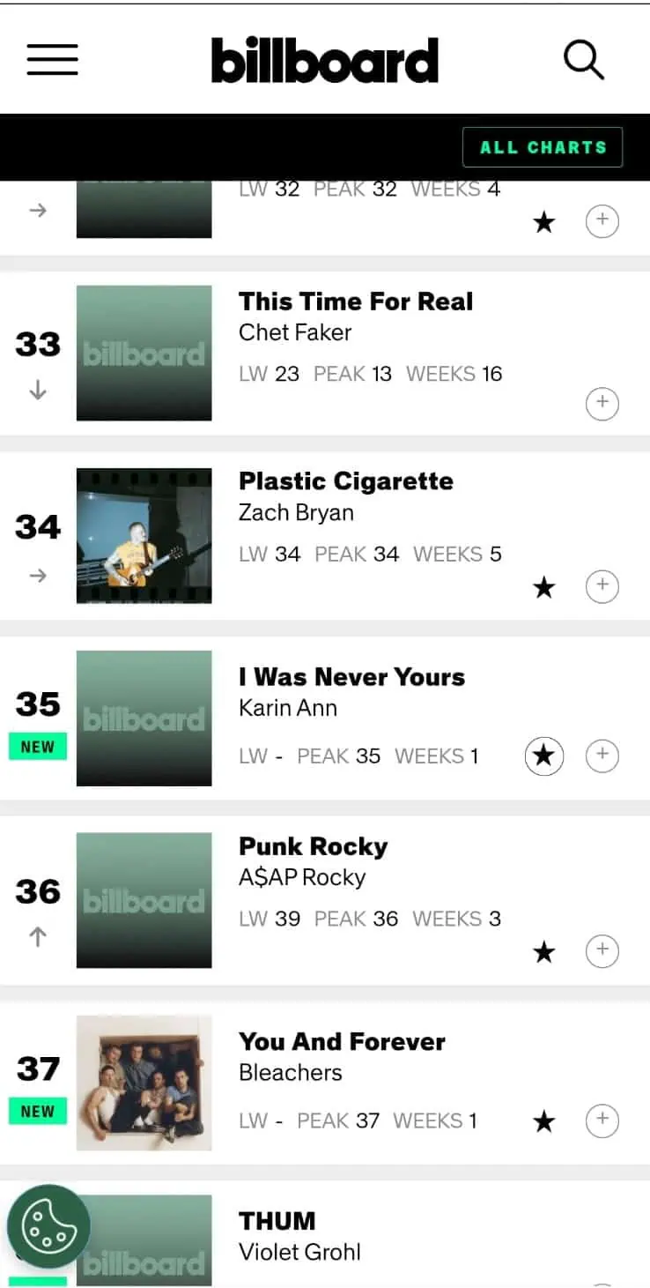Expand This Time For Real with plus button
650x1288 pixels.
602,403
